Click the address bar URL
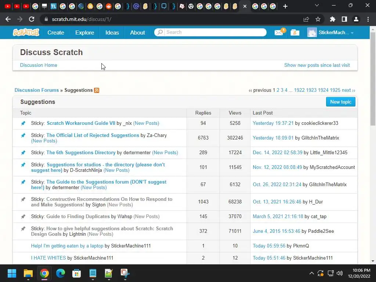Screen dimensions: 376x282 [82, 19]
